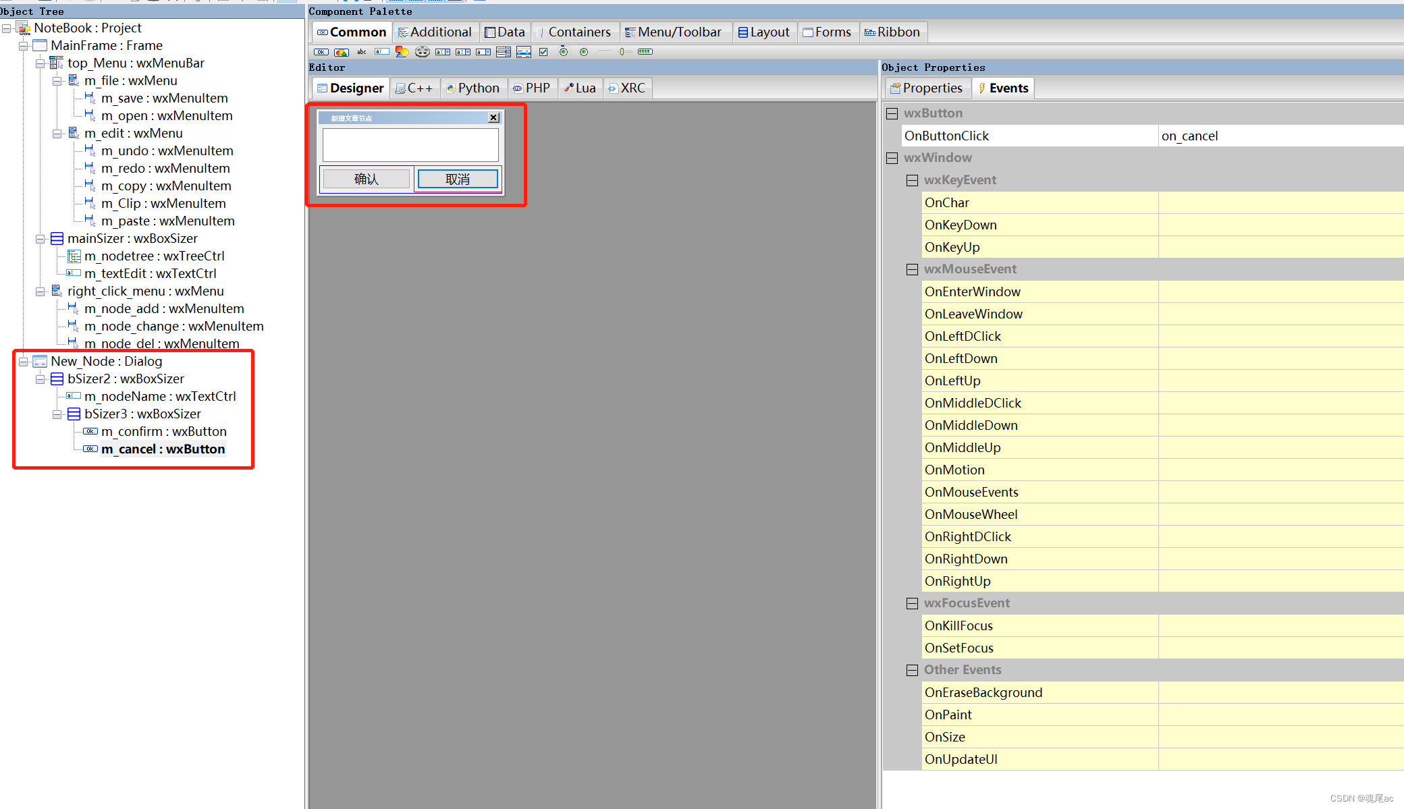Click the 确认 button in designer dialog
The image size is (1404, 809).
click(366, 179)
